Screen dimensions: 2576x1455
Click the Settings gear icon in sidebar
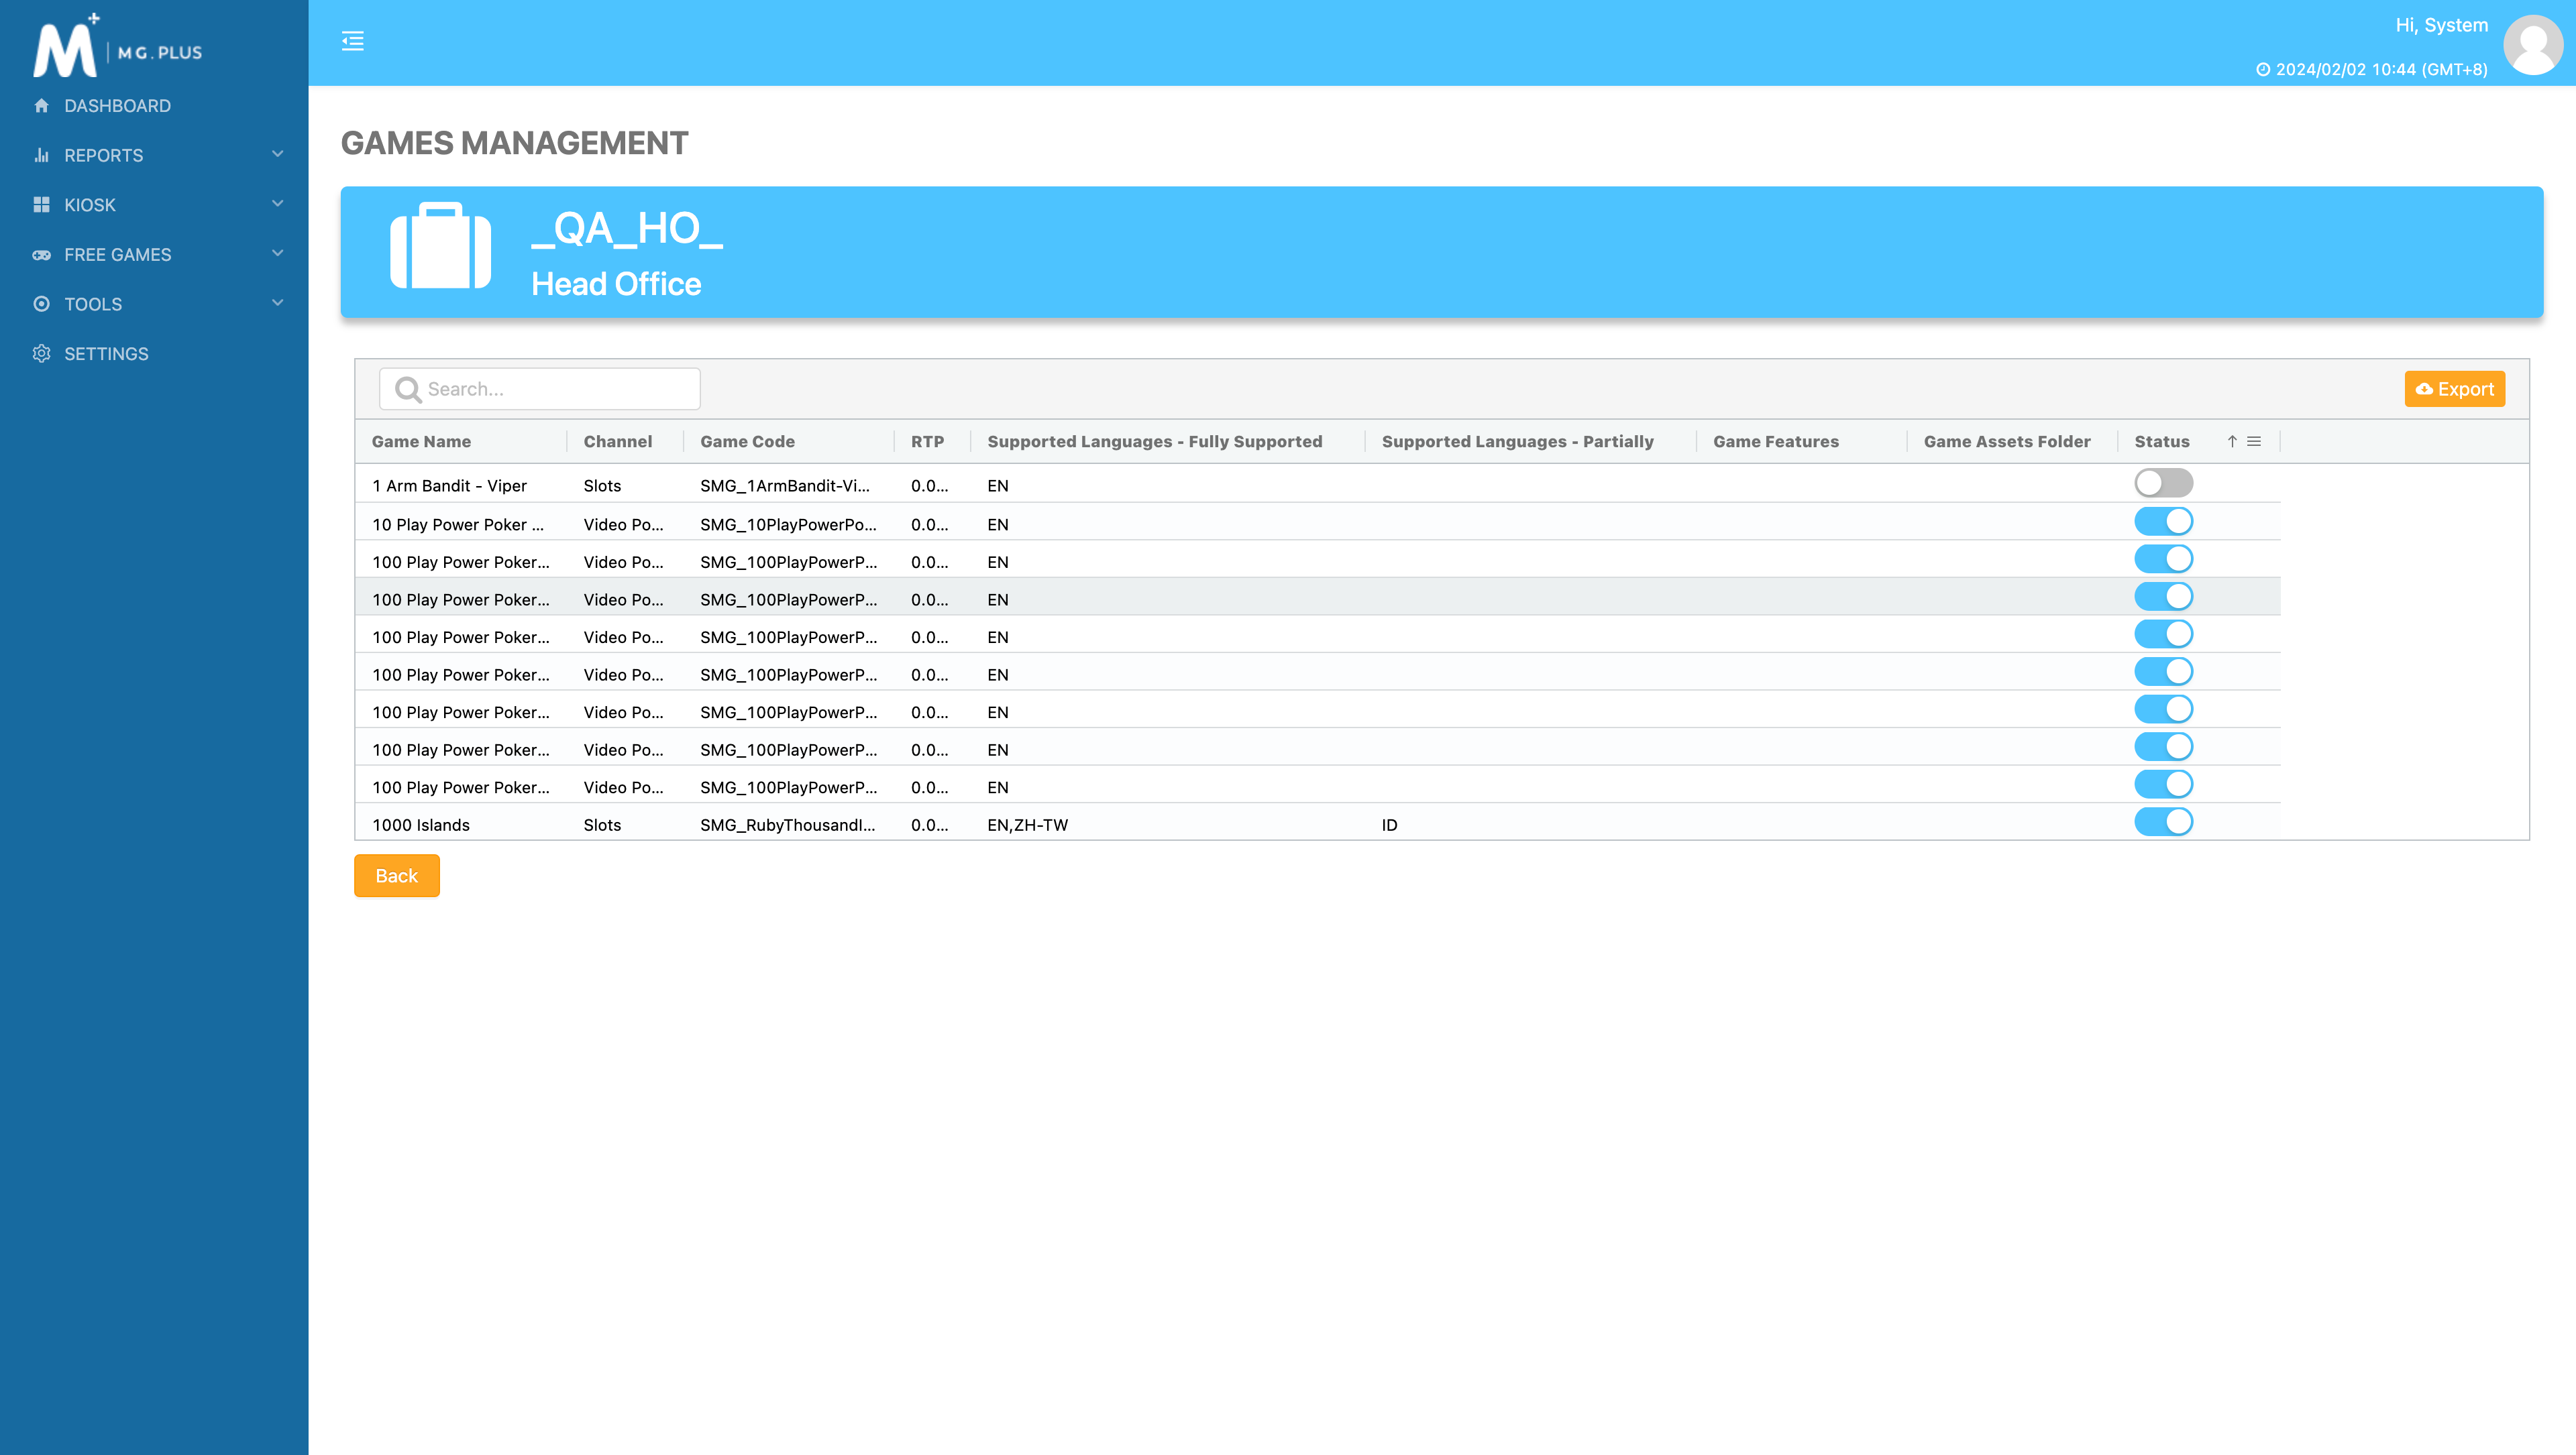tap(41, 354)
